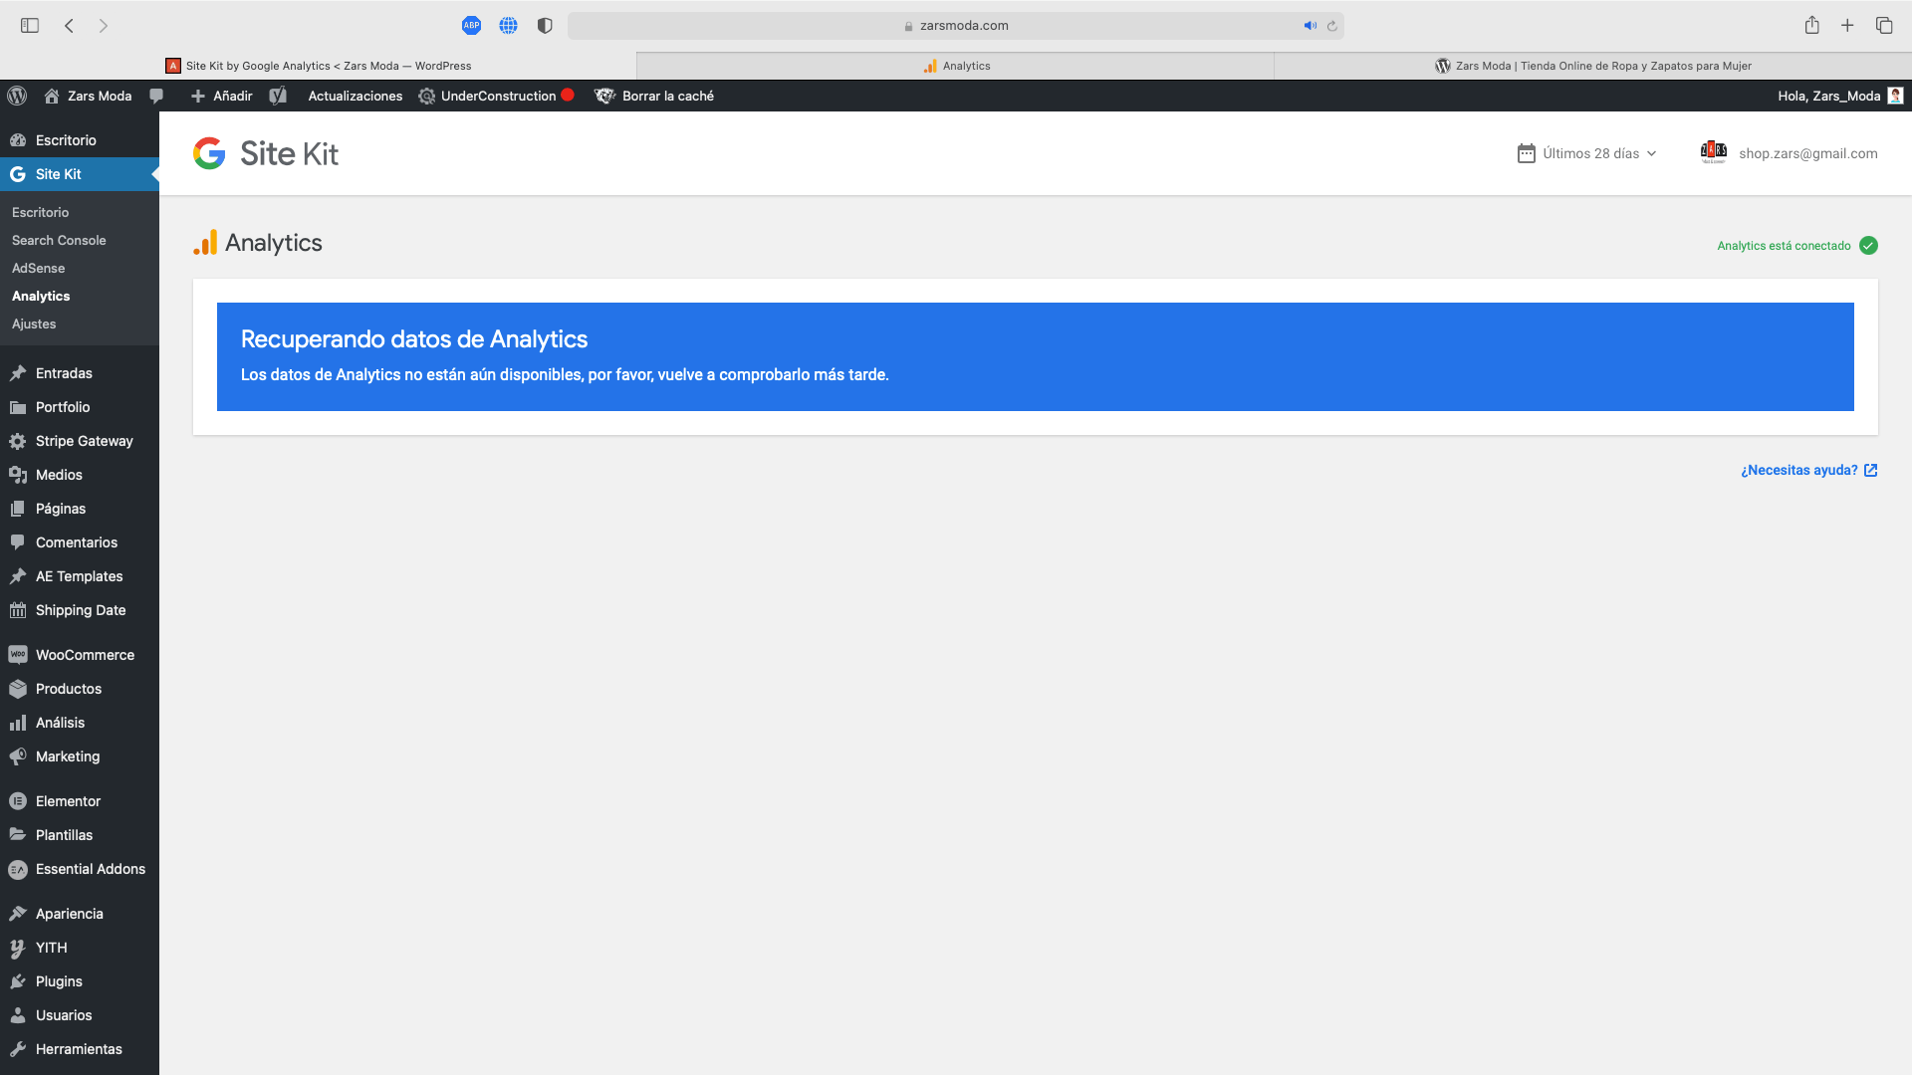Toggle the Safari sidebar icon
The width and height of the screenshot is (1912, 1075).
(30, 26)
